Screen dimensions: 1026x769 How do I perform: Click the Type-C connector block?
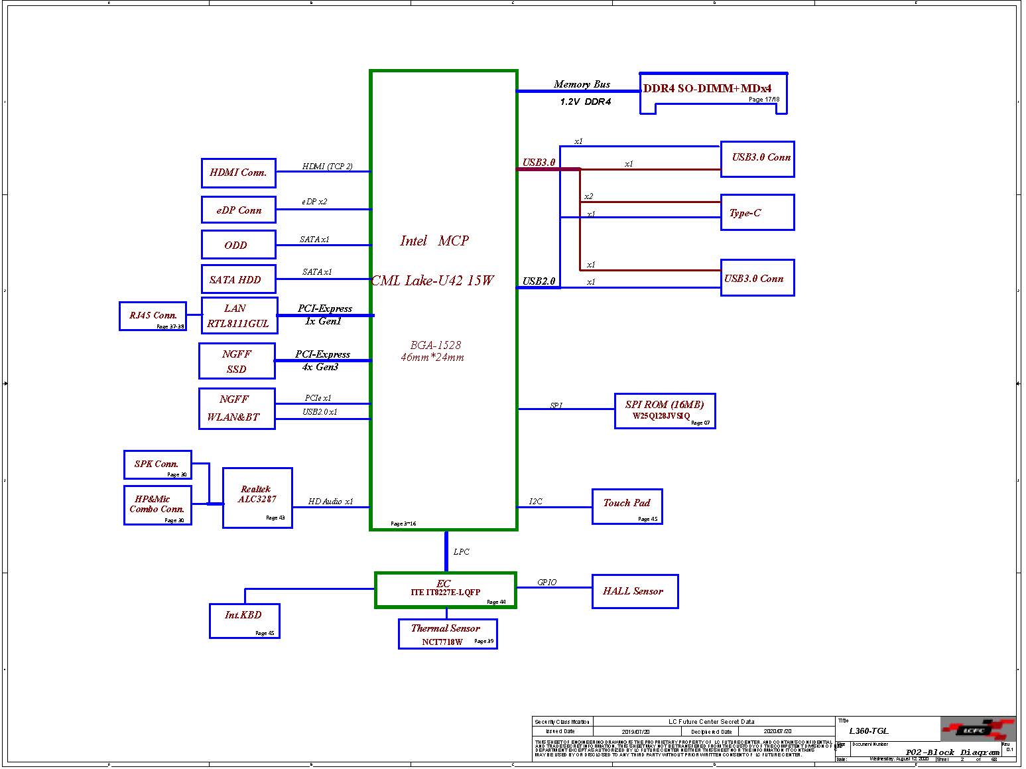click(757, 213)
